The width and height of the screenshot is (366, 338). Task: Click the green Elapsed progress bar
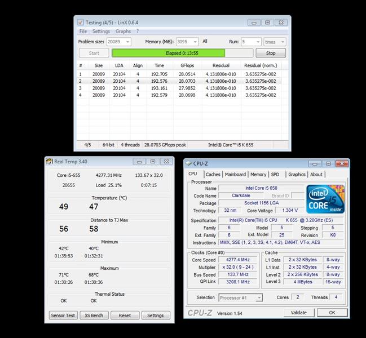(x=168, y=53)
